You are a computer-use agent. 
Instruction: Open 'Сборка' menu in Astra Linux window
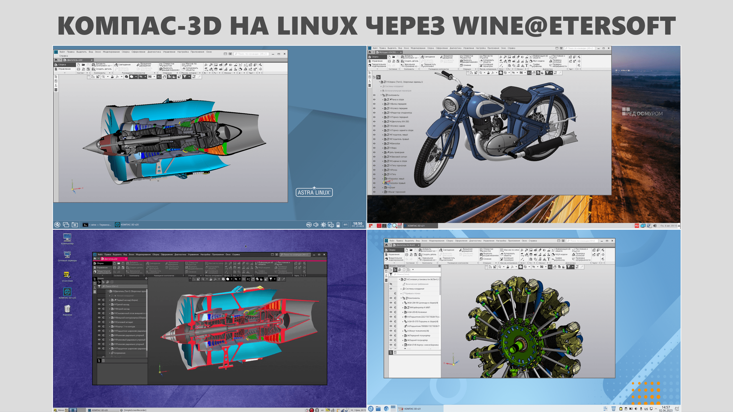(125, 52)
